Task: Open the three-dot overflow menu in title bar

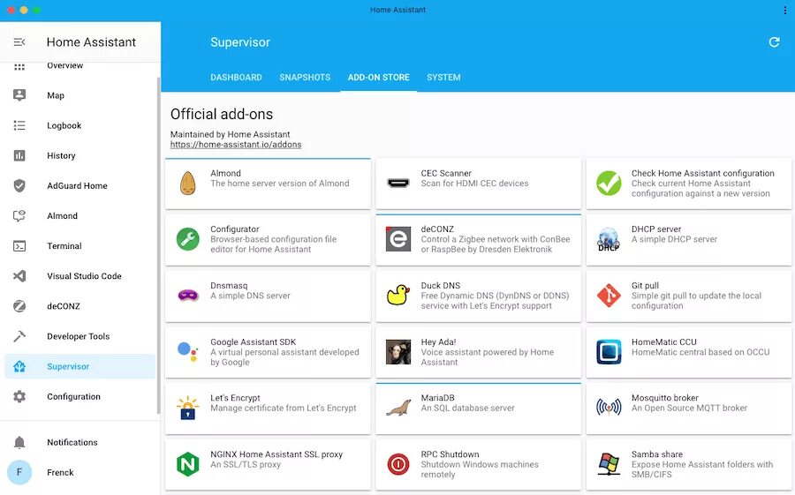Action: [x=785, y=10]
